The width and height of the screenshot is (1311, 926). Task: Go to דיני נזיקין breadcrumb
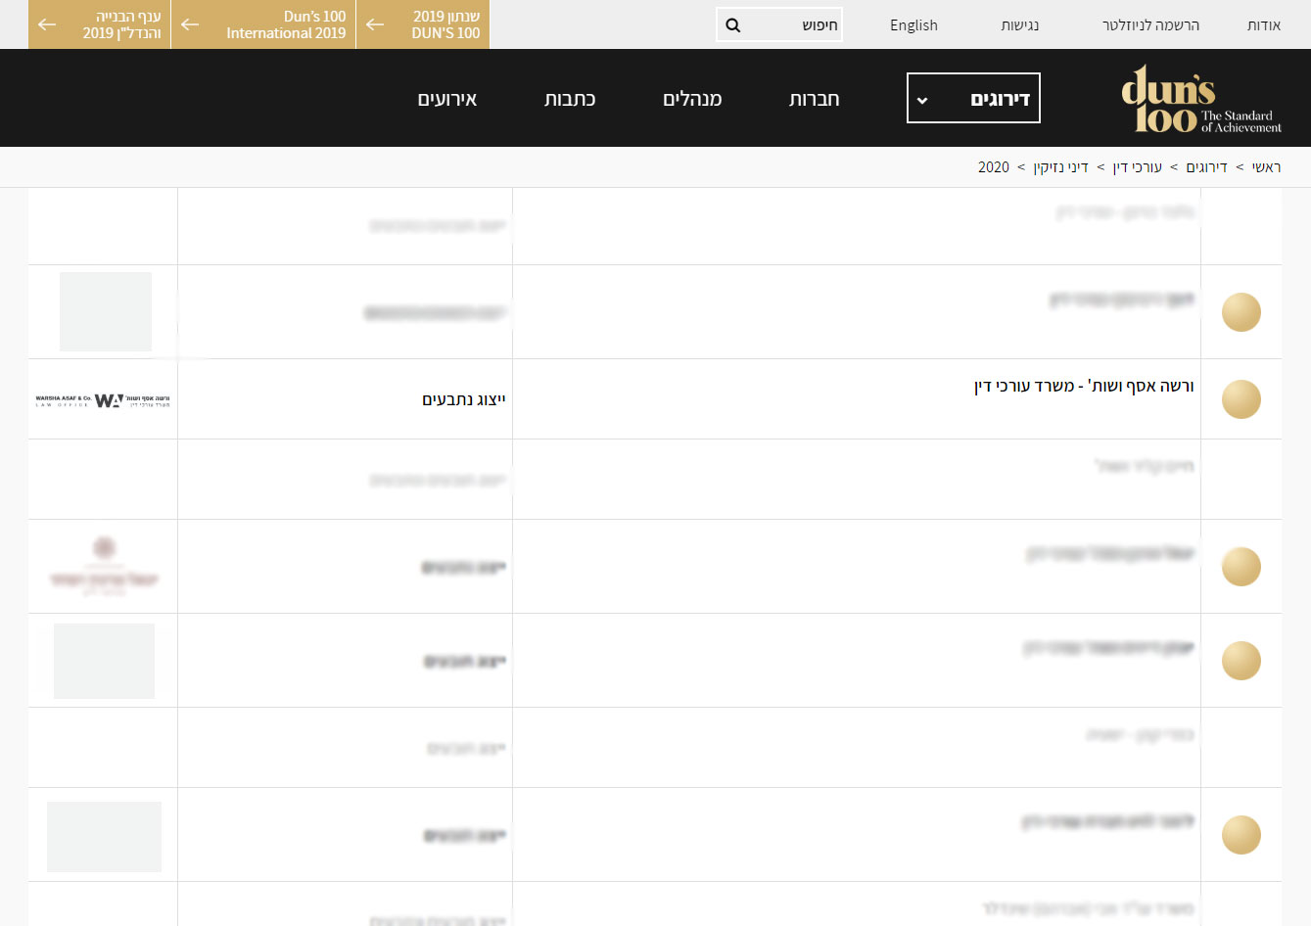(x=1060, y=167)
